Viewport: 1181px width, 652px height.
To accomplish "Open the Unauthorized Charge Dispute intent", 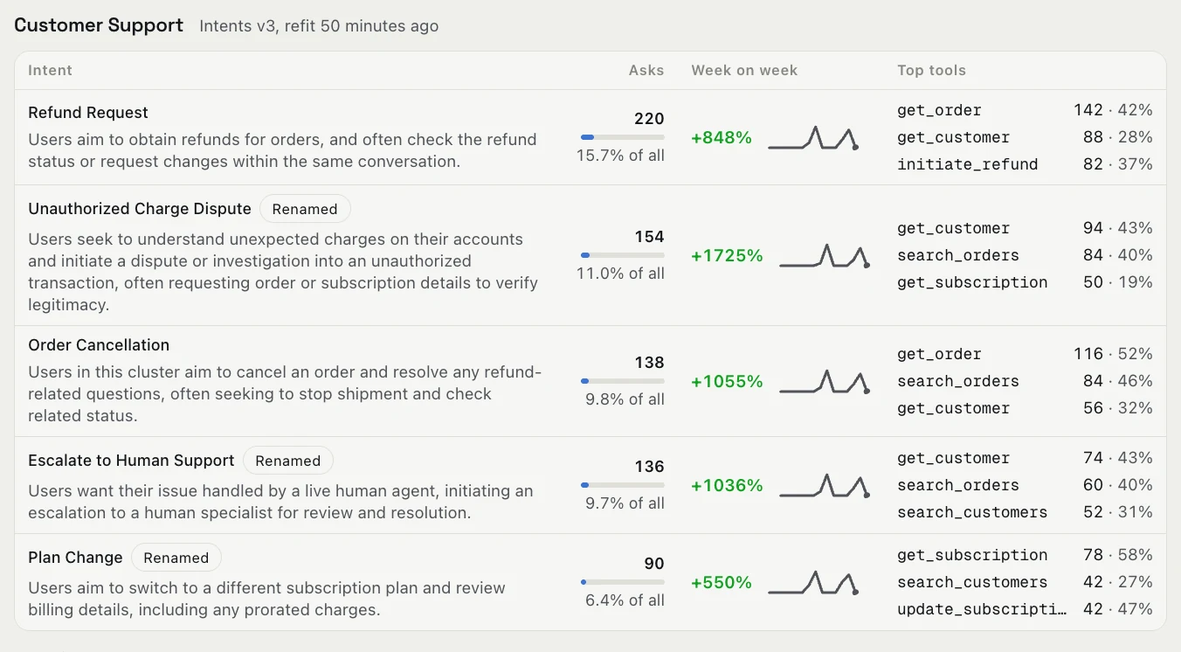I will [140, 209].
